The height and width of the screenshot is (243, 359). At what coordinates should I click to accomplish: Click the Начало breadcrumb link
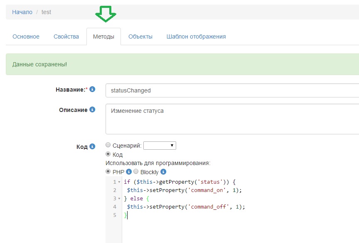(x=22, y=12)
